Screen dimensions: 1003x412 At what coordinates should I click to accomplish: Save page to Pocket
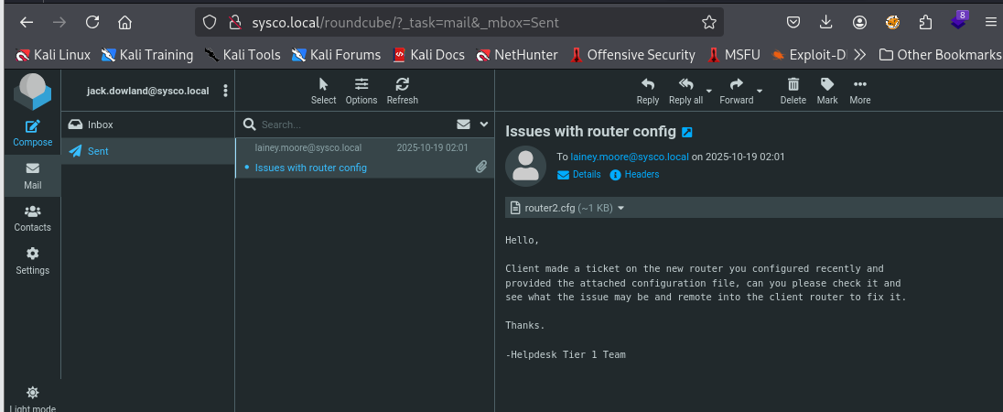[x=793, y=22]
